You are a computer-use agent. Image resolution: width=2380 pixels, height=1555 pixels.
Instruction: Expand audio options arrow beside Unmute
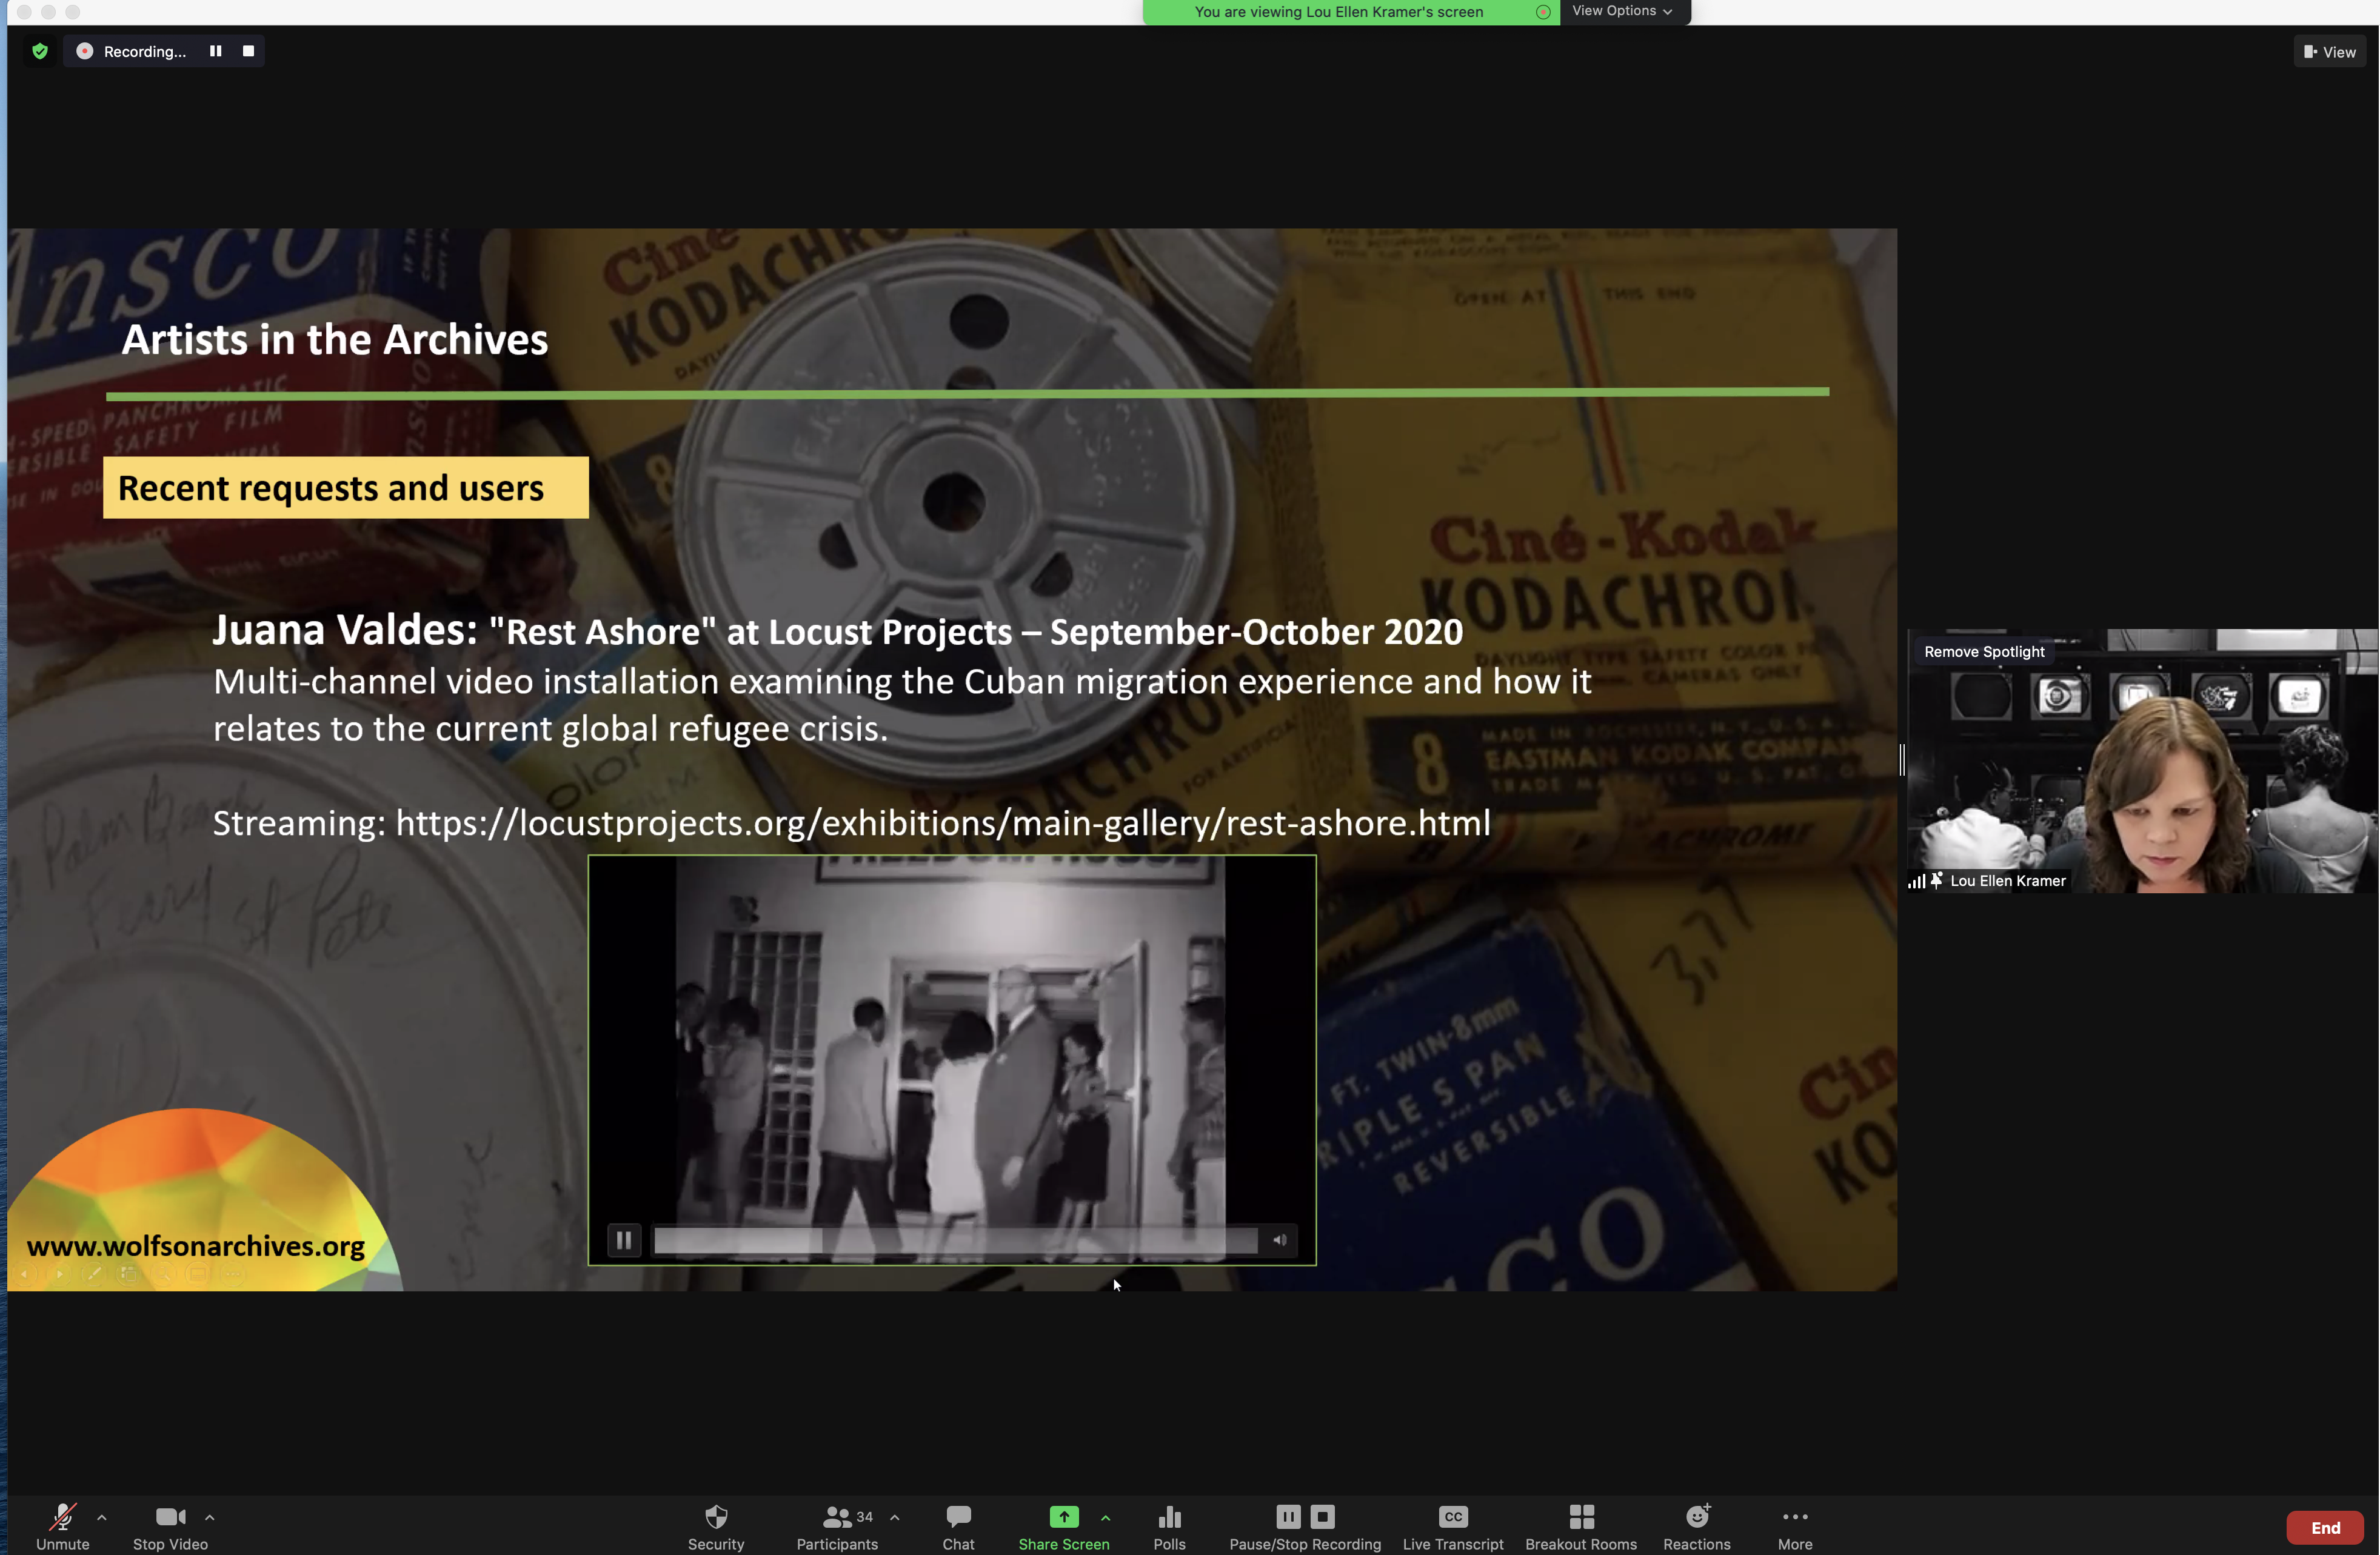click(x=102, y=1517)
